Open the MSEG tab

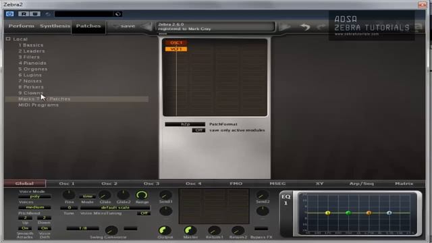click(x=277, y=184)
